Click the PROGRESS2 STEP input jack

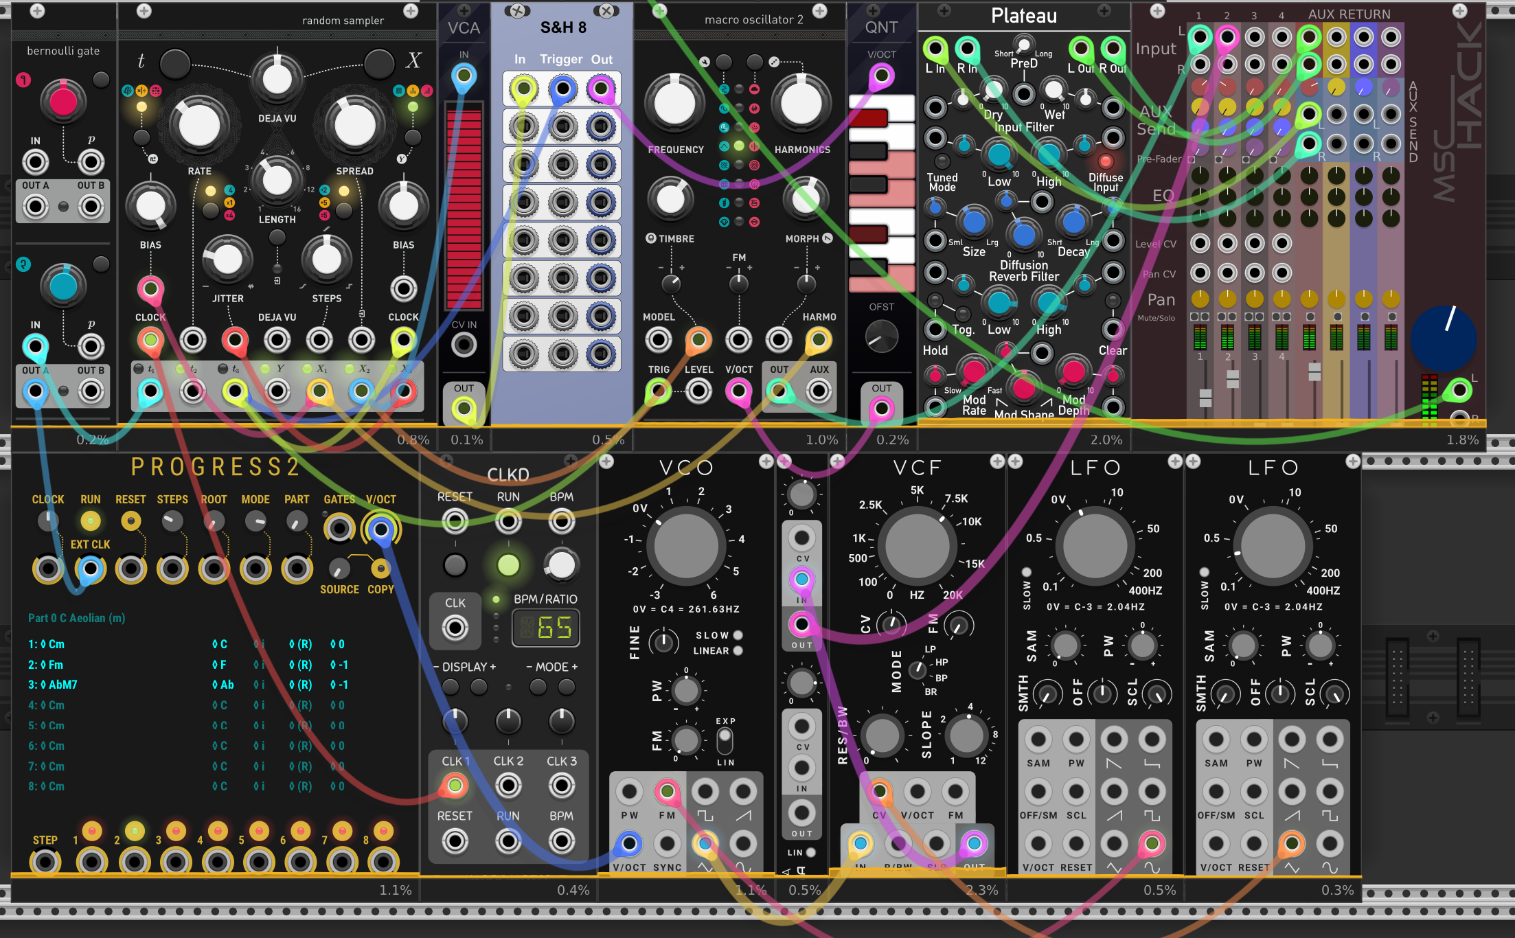tap(45, 862)
